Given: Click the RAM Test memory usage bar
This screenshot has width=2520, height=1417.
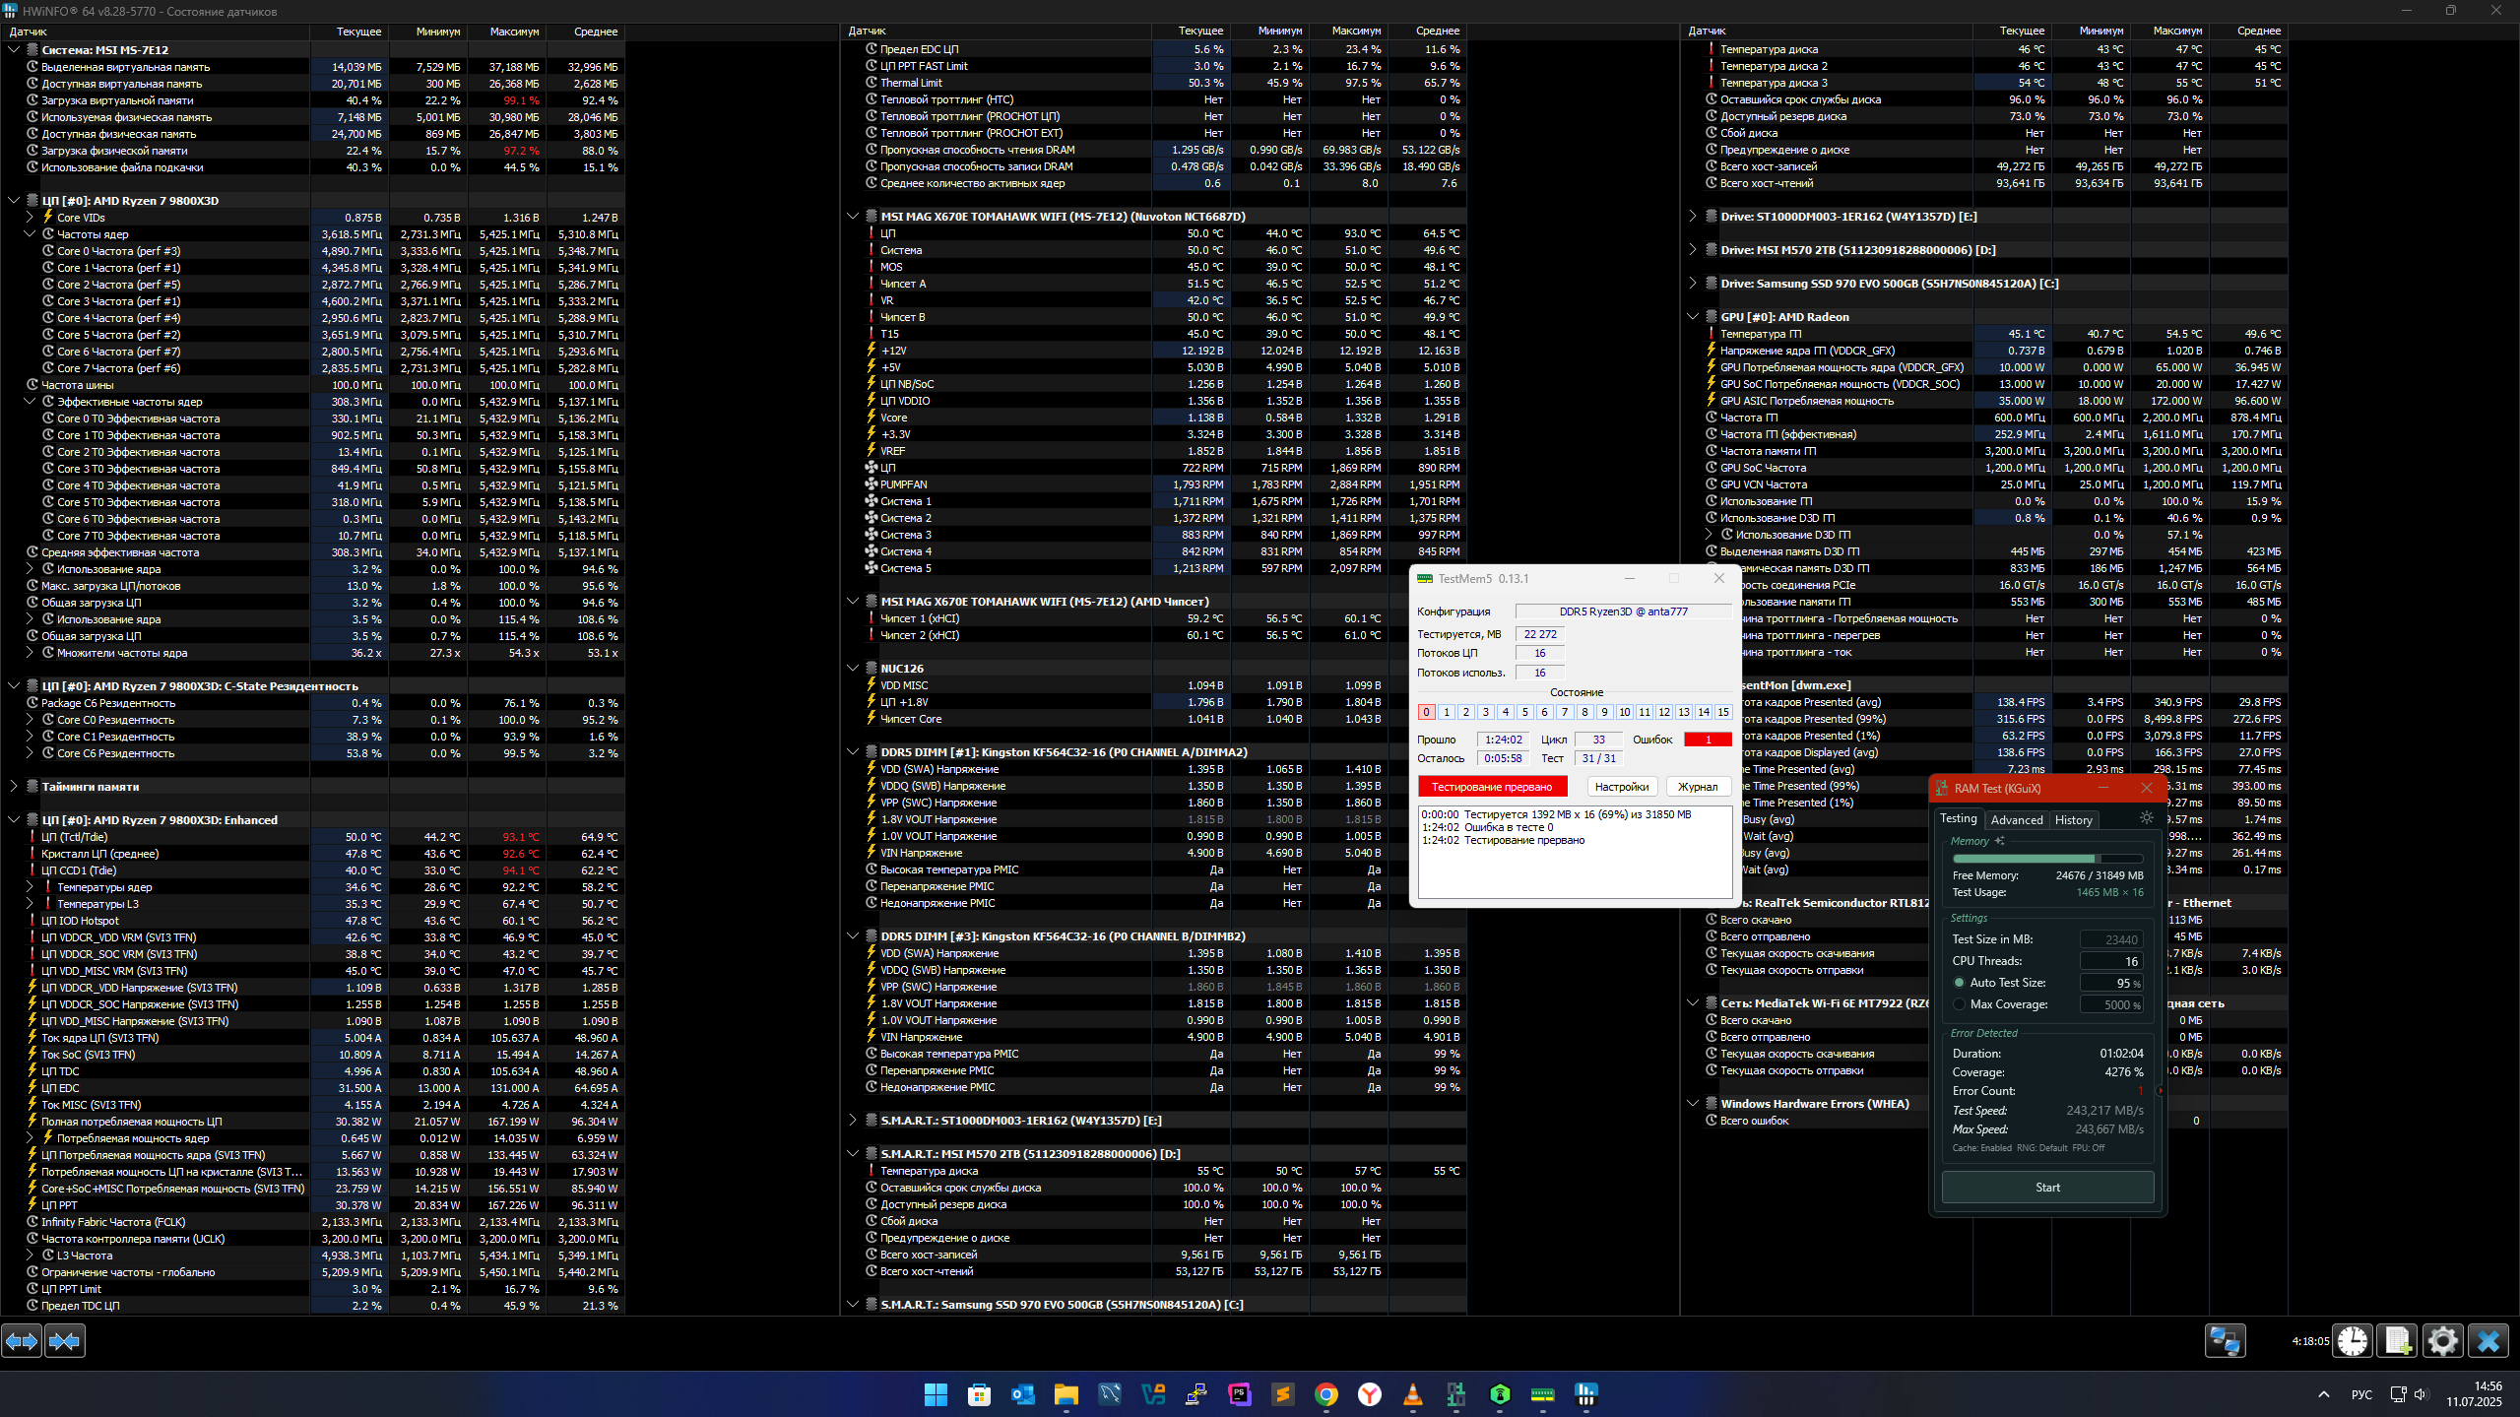Looking at the screenshot, I should pos(2046,859).
